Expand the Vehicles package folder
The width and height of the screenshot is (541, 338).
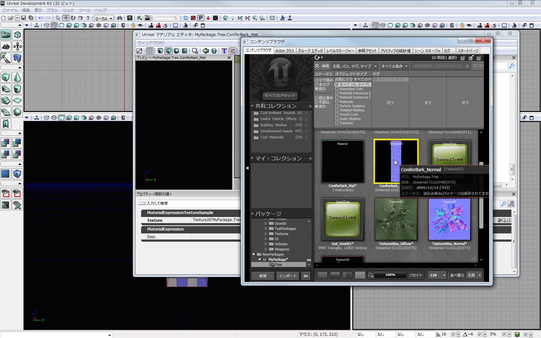[x=266, y=244]
